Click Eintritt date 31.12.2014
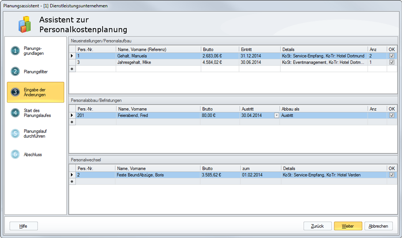 [260, 56]
